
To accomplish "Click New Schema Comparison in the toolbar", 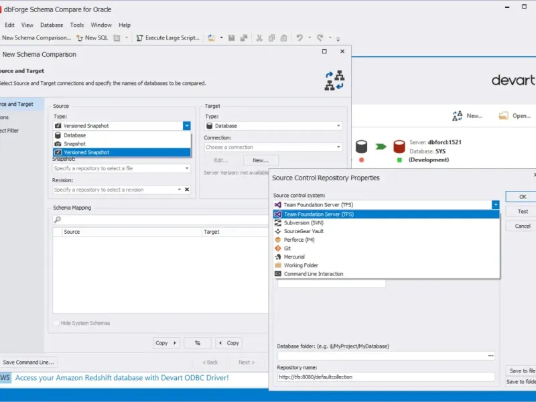I will pyautogui.click(x=36, y=38).
